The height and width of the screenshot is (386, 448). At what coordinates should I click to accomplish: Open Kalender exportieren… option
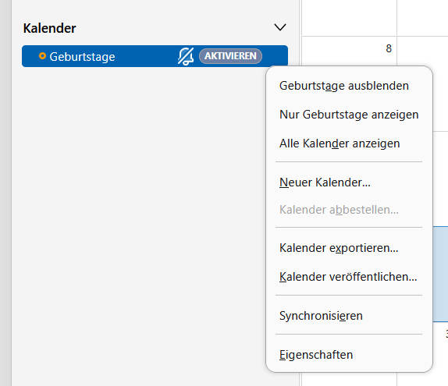339,248
